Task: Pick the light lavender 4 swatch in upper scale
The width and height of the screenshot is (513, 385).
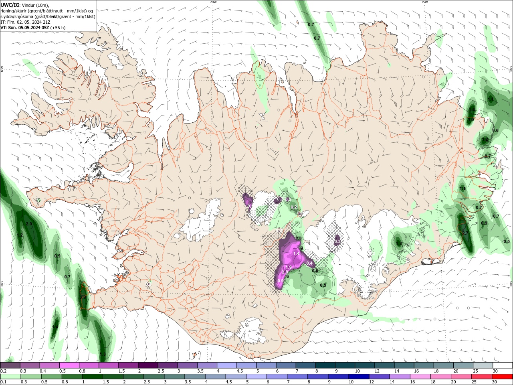Action: point(226,365)
